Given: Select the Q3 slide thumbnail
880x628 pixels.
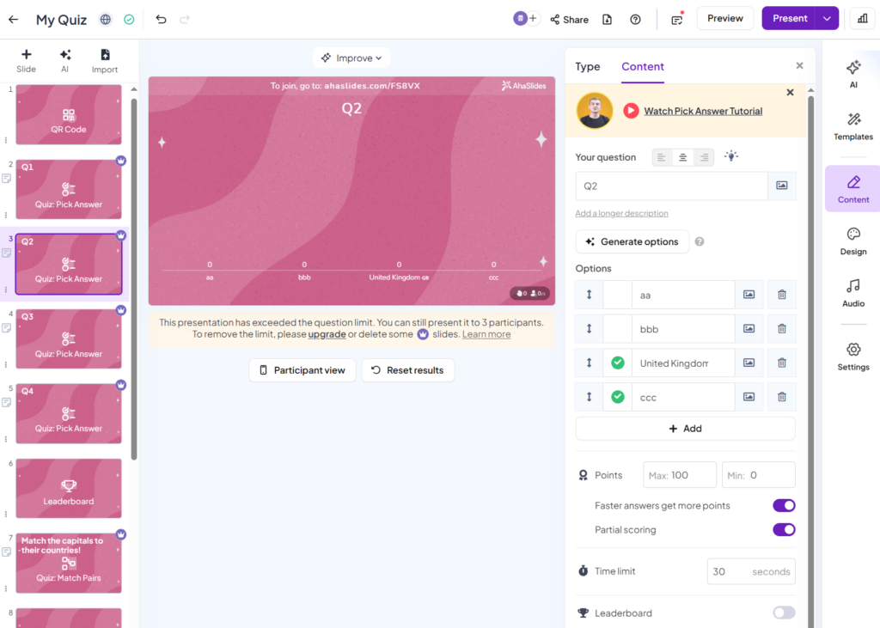Looking at the screenshot, I should pyautogui.click(x=69, y=339).
